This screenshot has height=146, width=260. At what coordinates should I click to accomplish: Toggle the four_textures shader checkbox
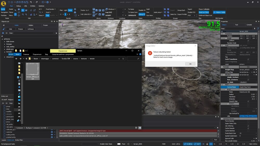coord(248,80)
